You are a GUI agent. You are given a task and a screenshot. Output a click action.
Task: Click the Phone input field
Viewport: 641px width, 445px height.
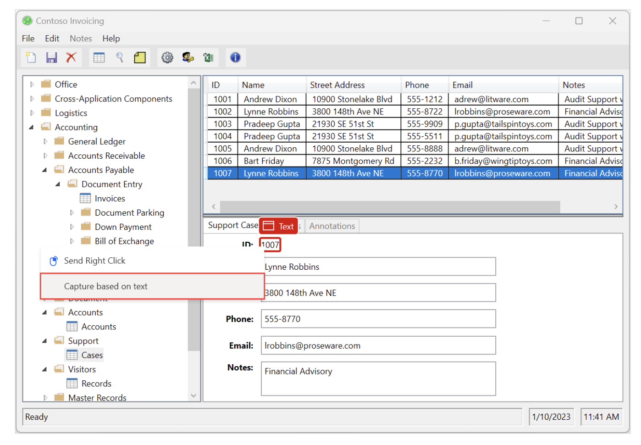pos(378,319)
